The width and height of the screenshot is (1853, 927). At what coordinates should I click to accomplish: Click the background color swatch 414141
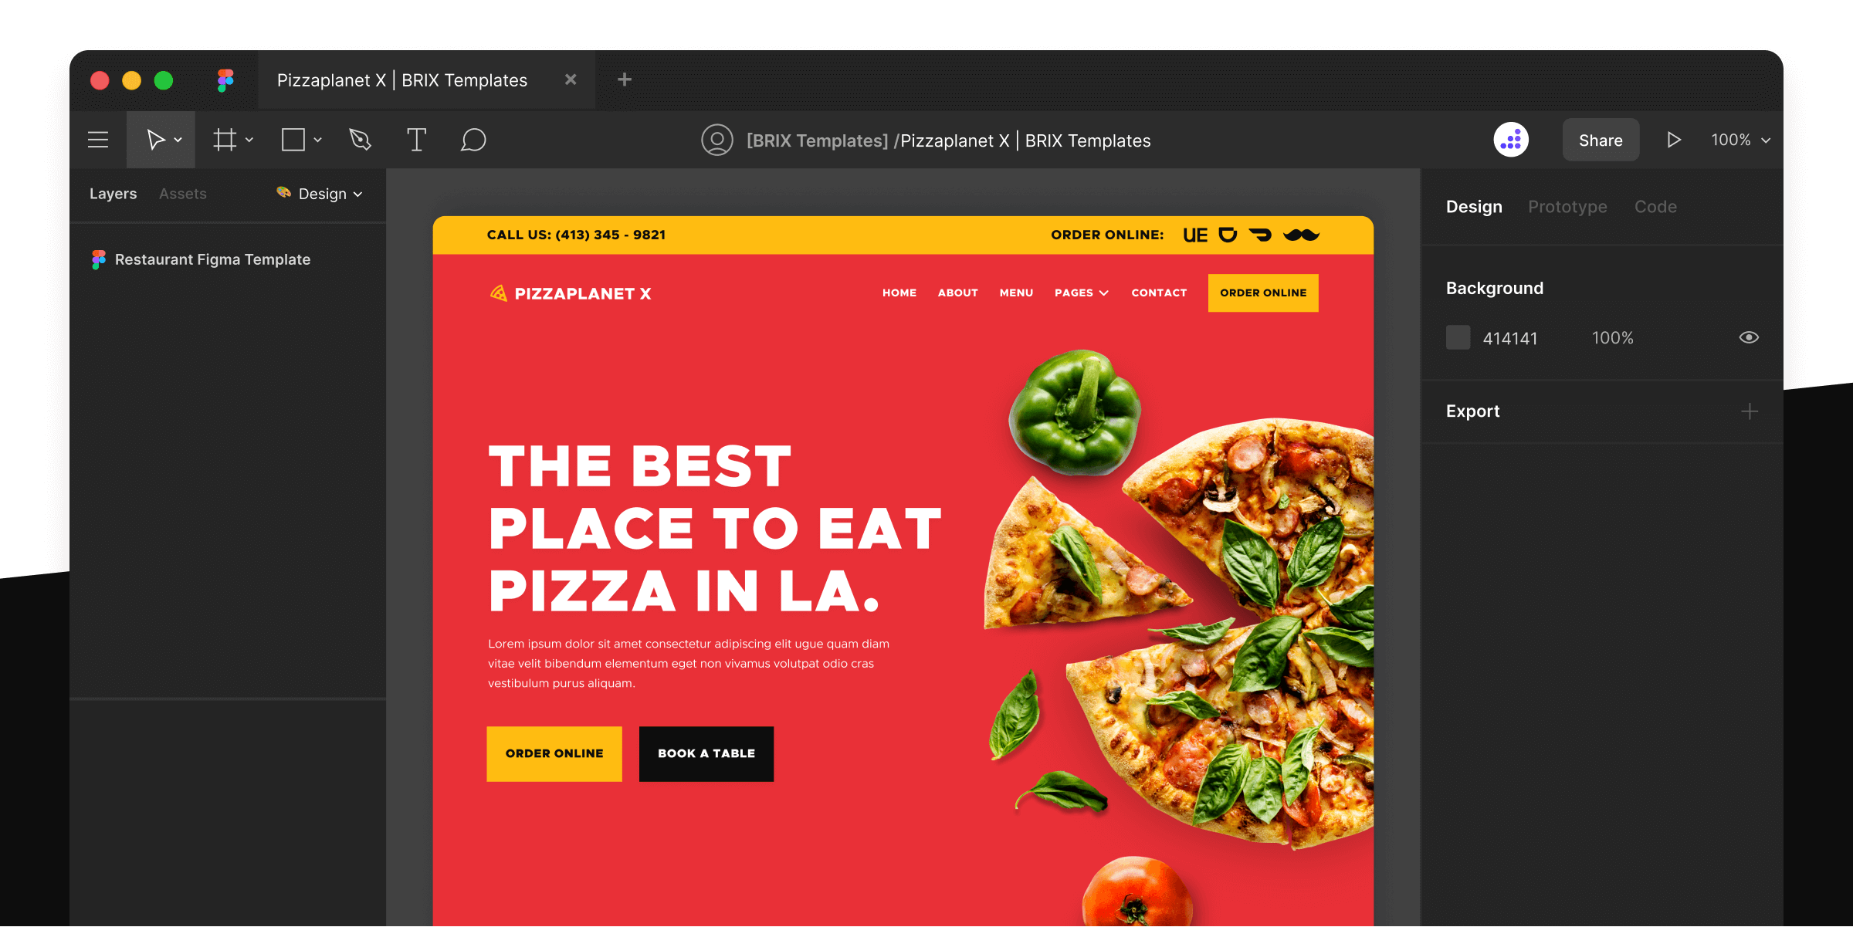point(1457,336)
